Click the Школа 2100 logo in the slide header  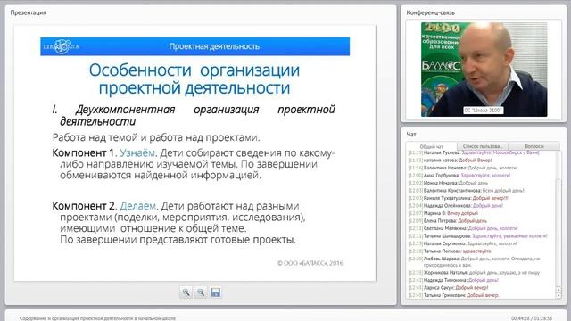[62, 46]
